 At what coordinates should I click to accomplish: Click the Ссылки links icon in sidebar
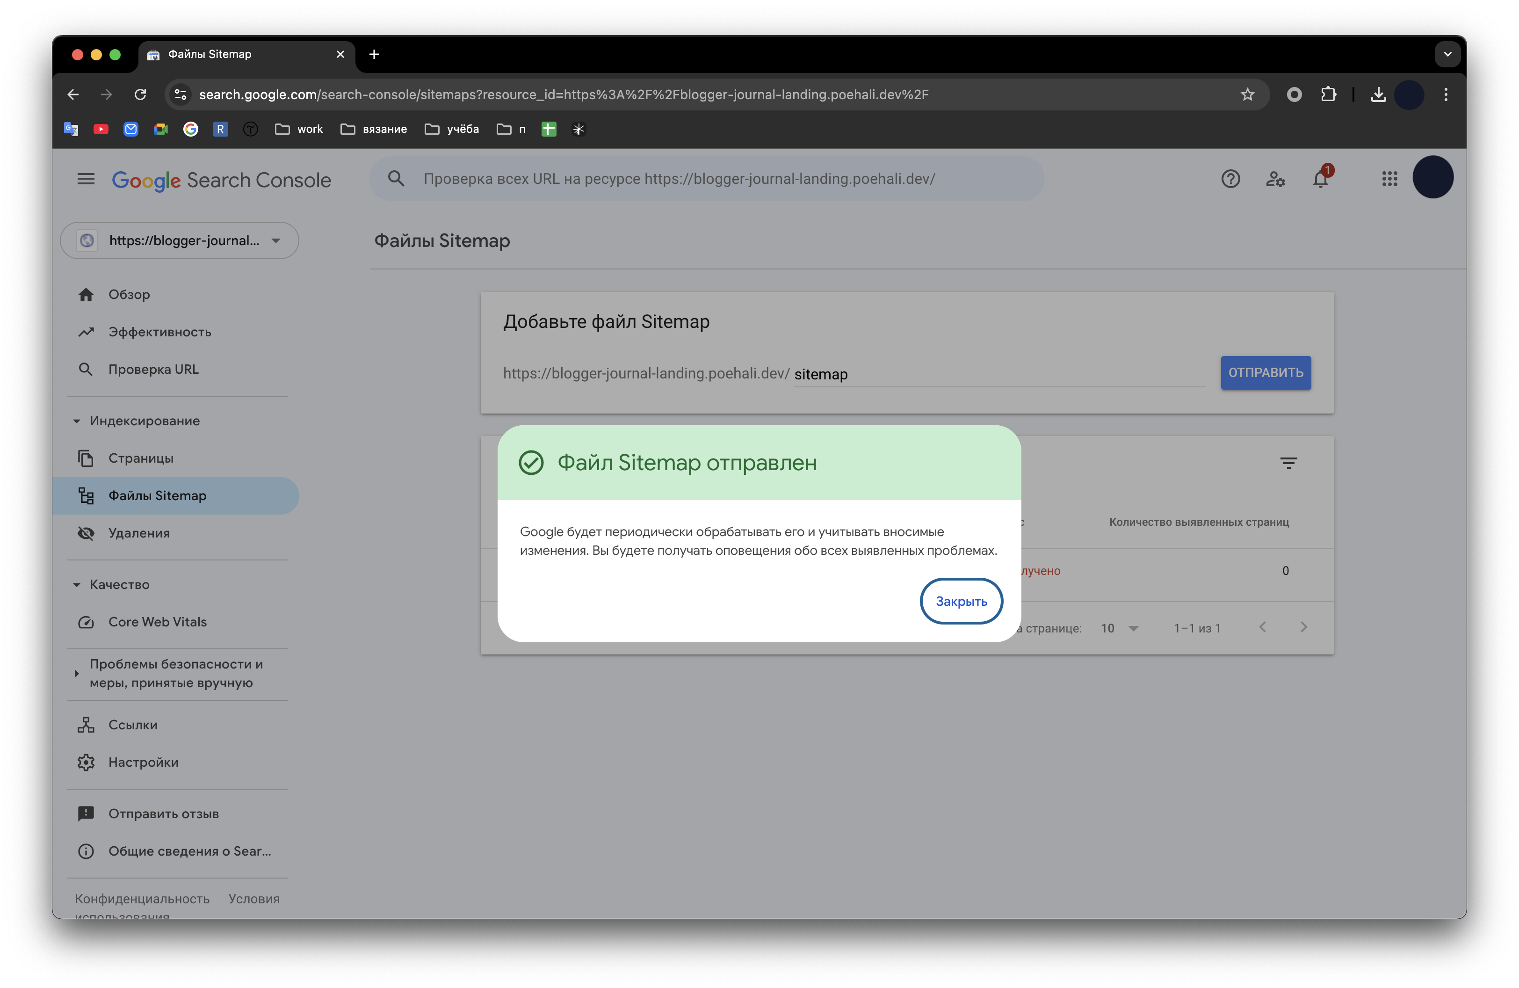(x=86, y=725)
